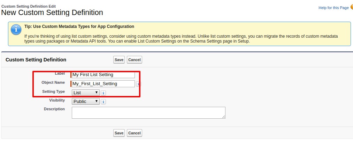Viewport: 353px width, 141px height.
Task: Click the bottom Cancel button
Action: (x=134, y=133)
